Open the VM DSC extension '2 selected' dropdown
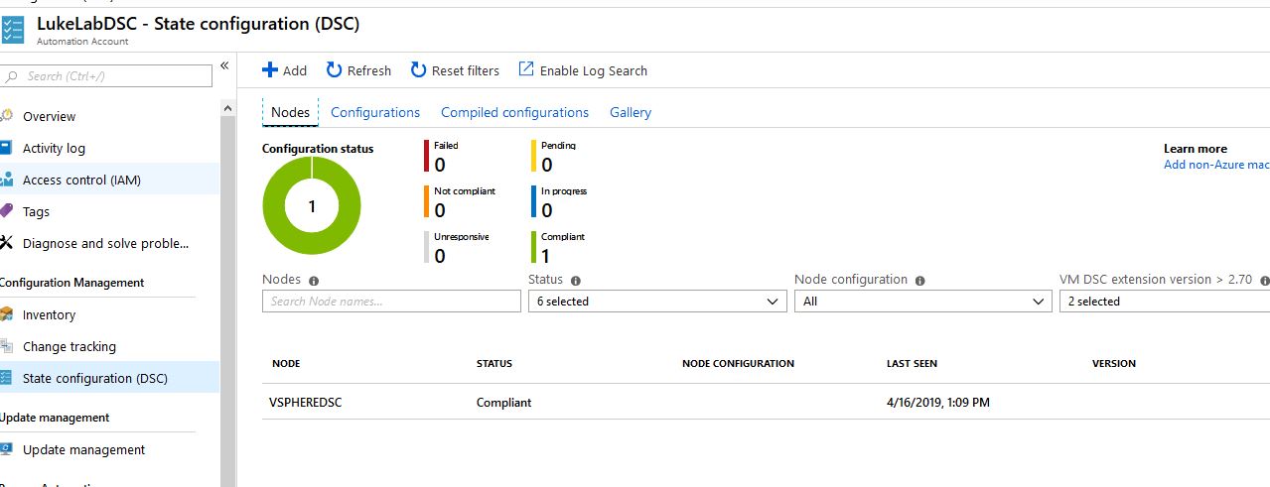The image size is (1270, 487). (1165, 301)
